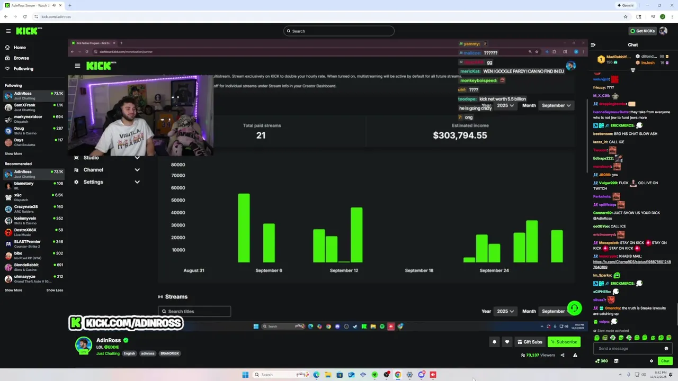Expand Channel menu in streamed dashboard

click(x=107, y=170)
